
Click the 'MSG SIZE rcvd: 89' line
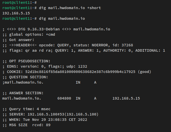click(29, 125)
